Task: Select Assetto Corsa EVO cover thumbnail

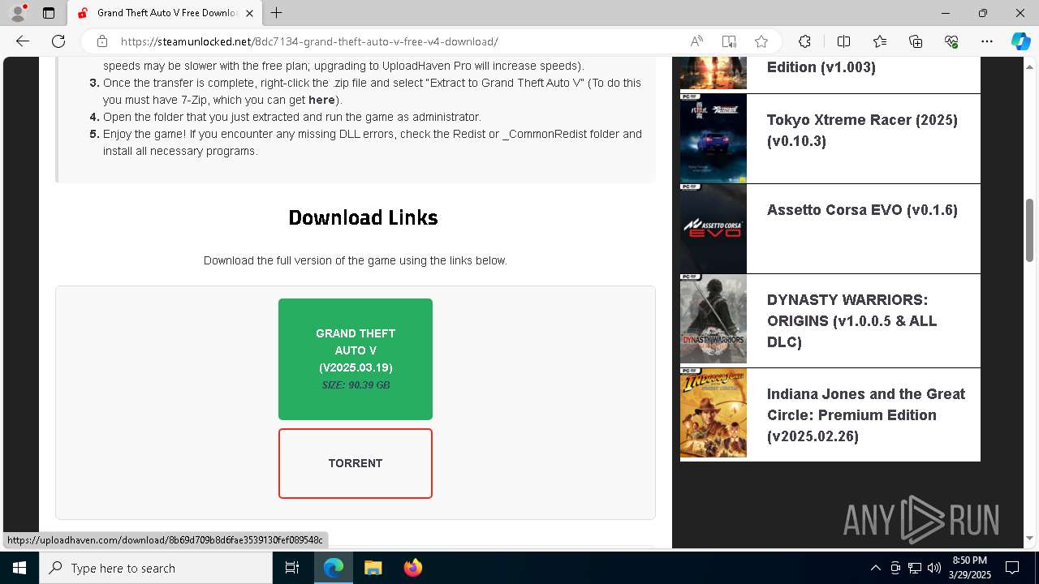Action: (714, 228)
